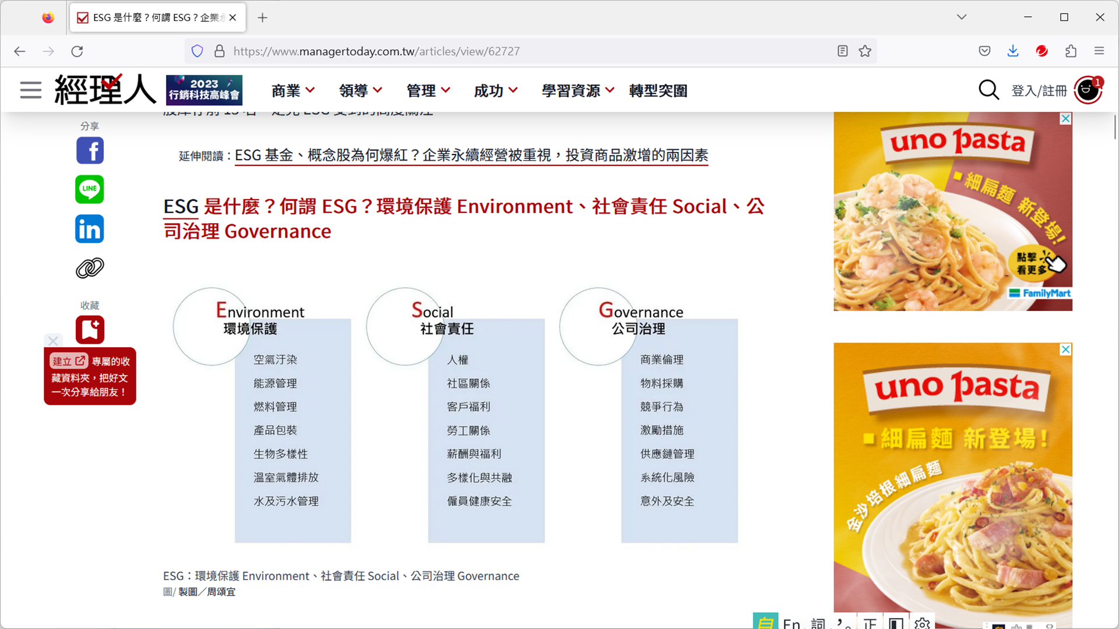Save page to Pocket
The width and height of the screenshot is (1119, 629).
coord(984,51)
